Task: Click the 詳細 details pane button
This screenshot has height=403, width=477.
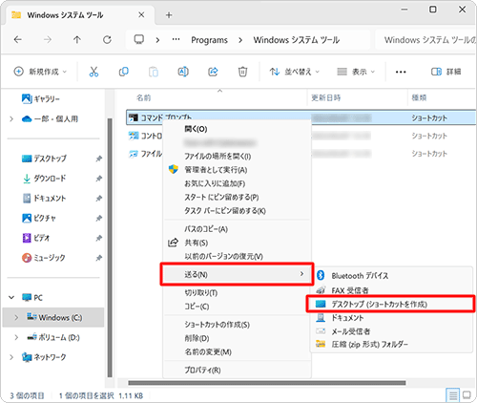Action: pyautogui.click(x=446, y=72)
